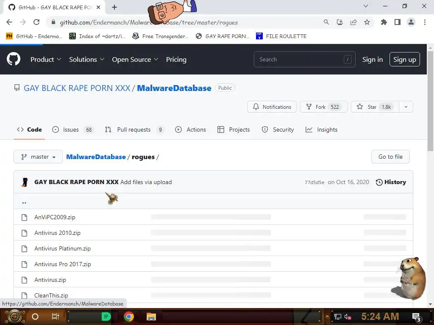Open the Issues tab

(73, 129)
